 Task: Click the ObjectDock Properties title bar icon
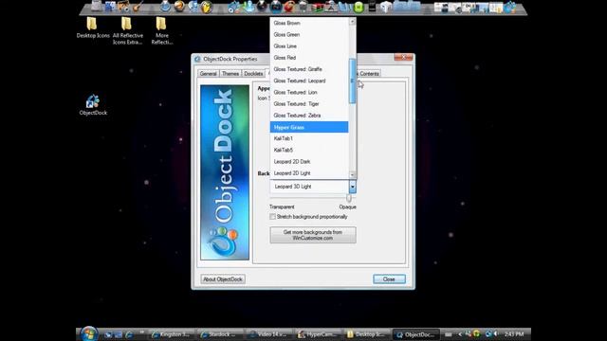(x=197, y=59)
